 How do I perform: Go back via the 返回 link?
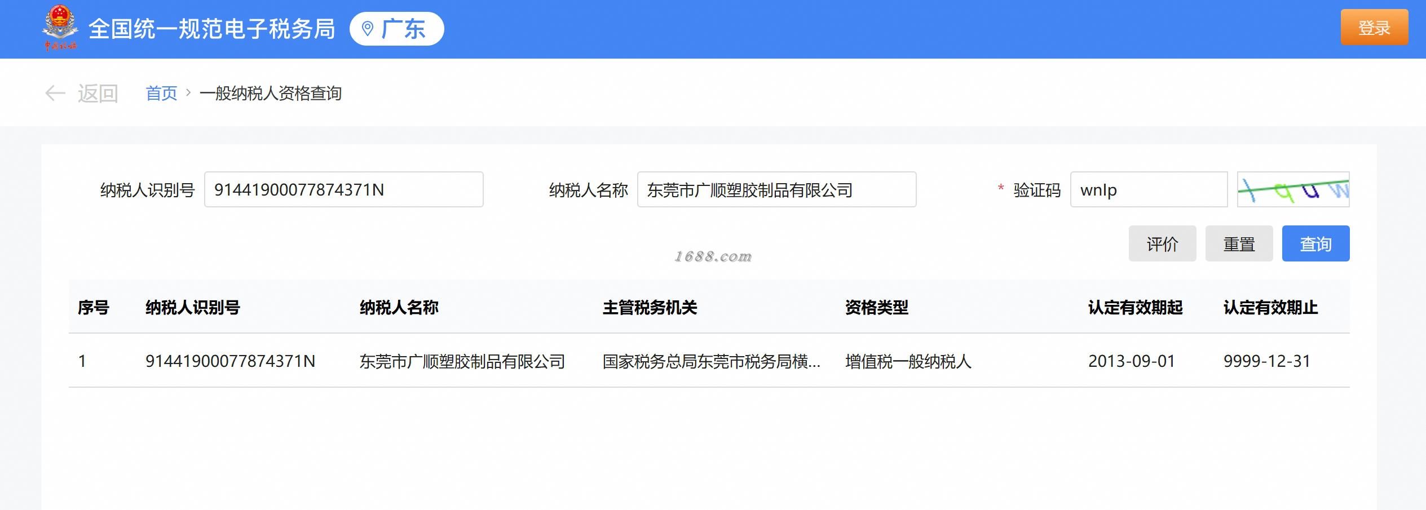pos(98,93)
